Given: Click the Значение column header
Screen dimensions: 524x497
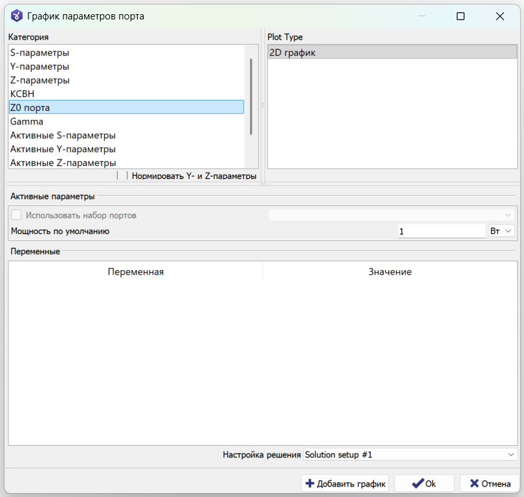Looking at the screenshot, I should point(390,272).
